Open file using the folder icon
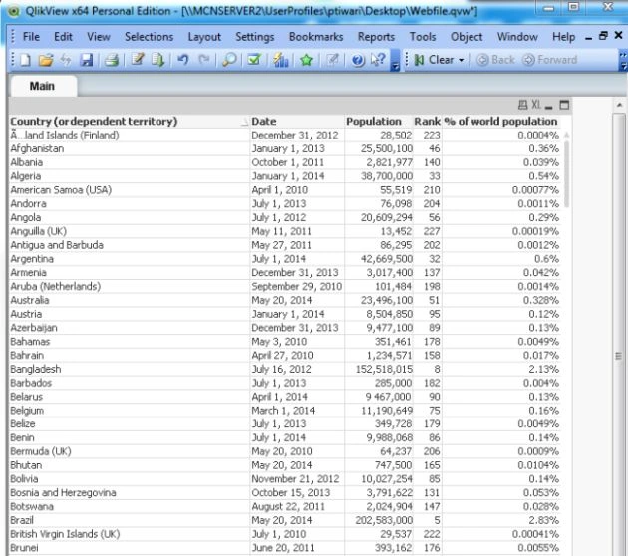 pos(46,60)
